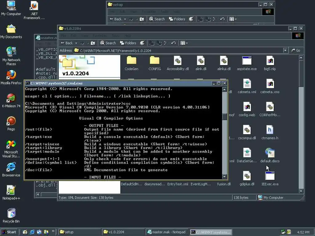Switch to master.mak - Notepad taskbar button
Viewport: 315px width, 236px height.
click(167, 232)
